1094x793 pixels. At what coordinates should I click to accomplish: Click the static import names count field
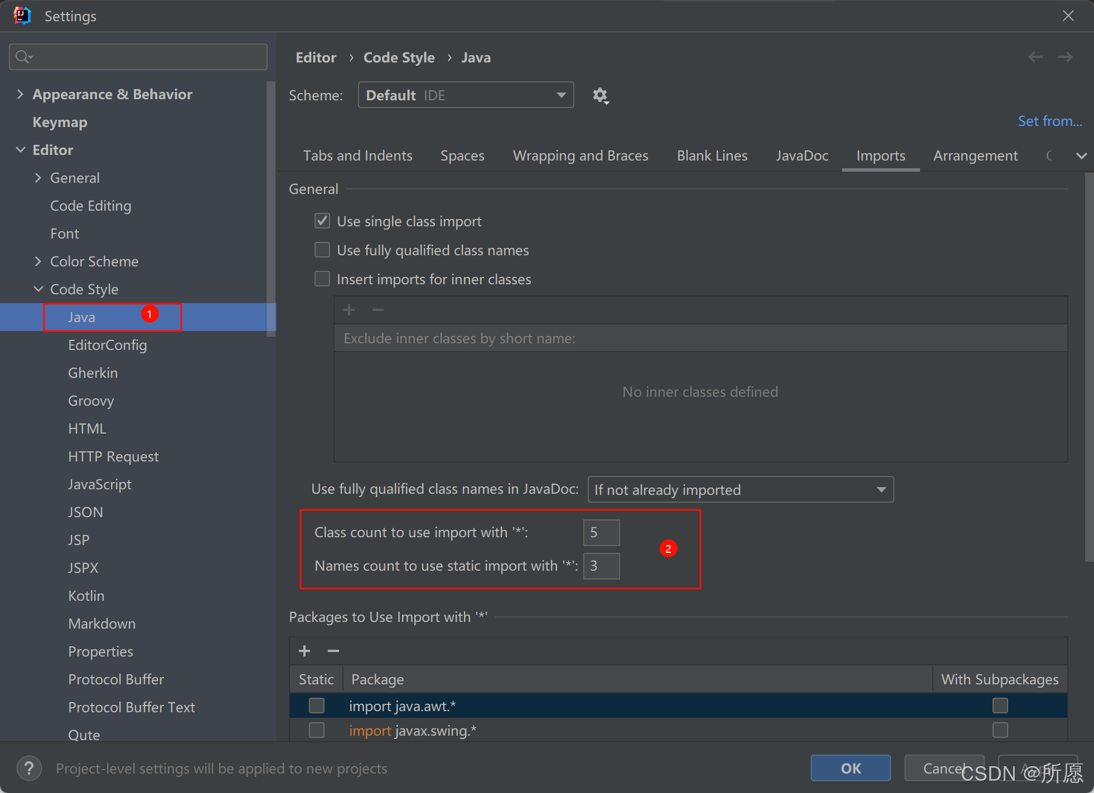pos(601,566)
